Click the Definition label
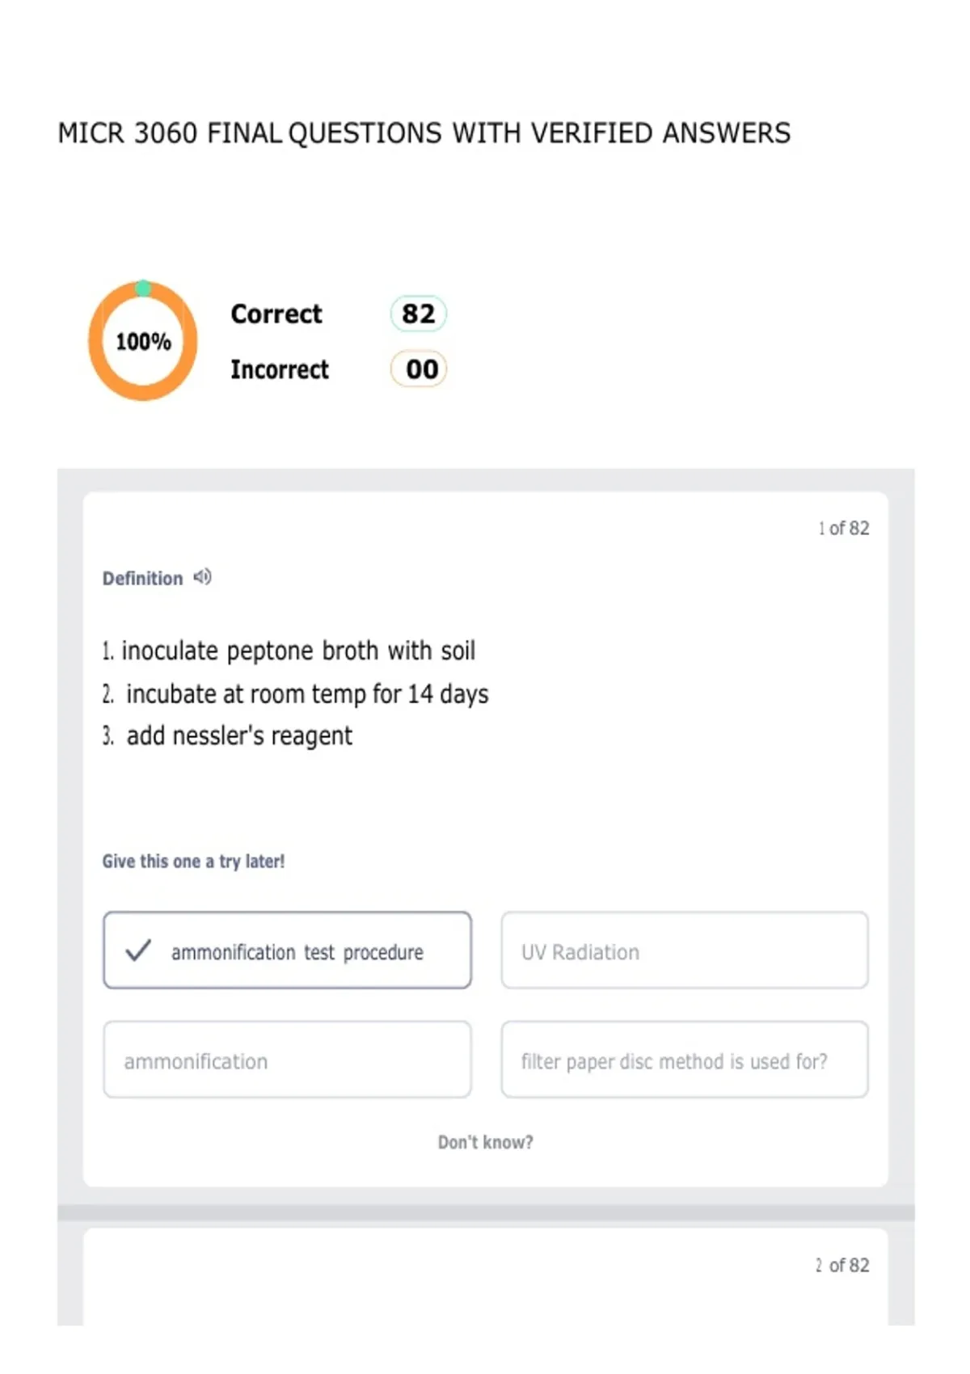The image size is (970, 1374). [x=142, y=579]
